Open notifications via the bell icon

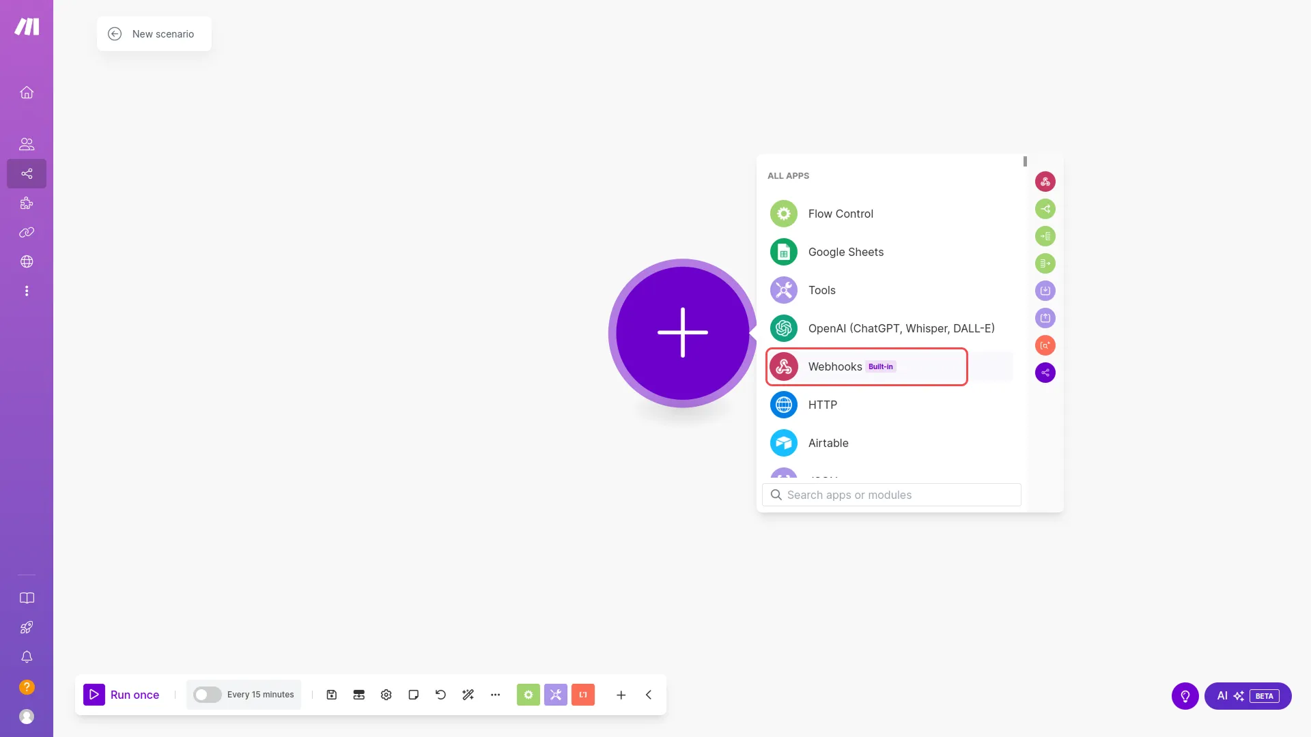click(27, 657)
